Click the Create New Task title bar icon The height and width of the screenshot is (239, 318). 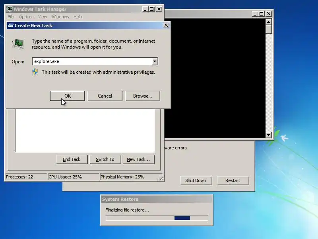point(10,25)
